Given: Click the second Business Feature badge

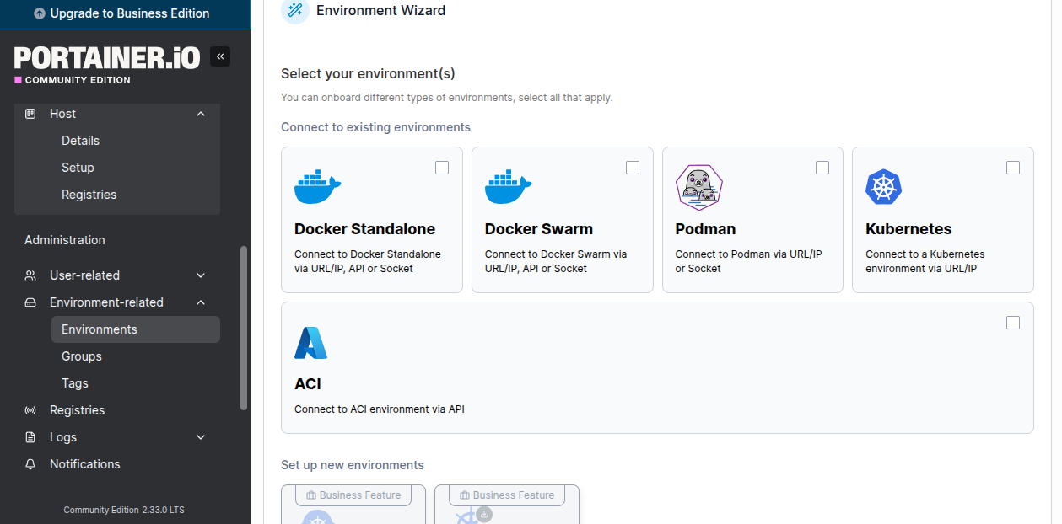Looking at the screenshot, I should point(507,495).
